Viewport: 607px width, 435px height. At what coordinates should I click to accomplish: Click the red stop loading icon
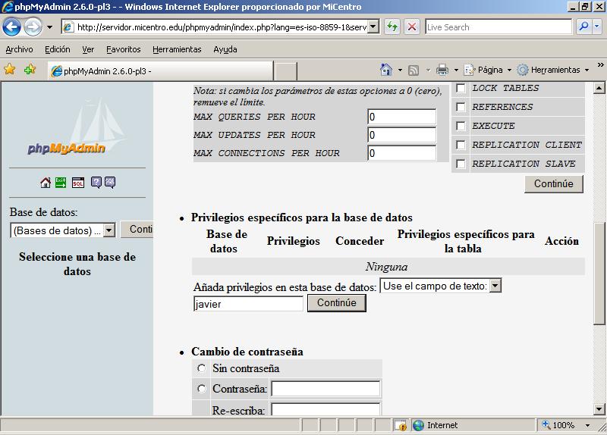(x=412, y=27)
